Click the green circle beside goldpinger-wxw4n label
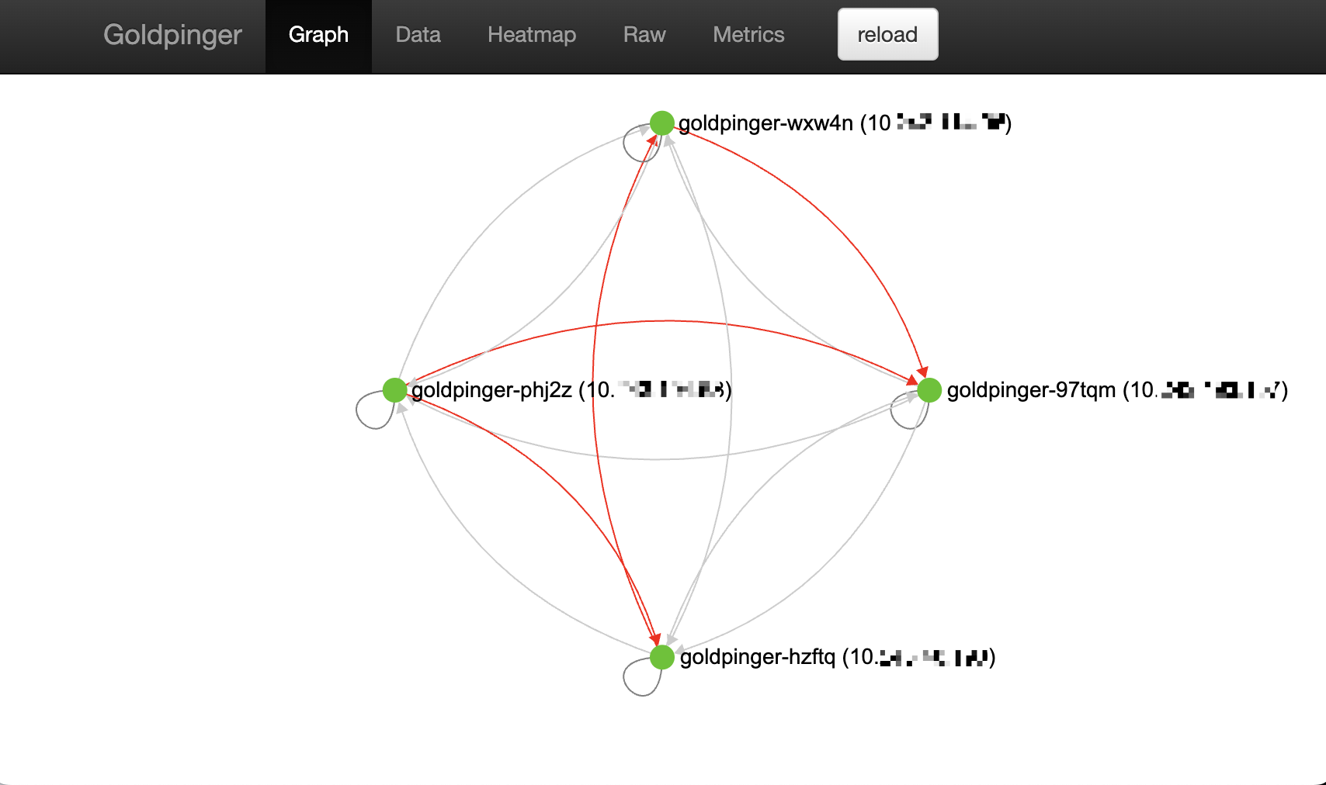This screenshot has height=785, width=1326. click(661, 122)
